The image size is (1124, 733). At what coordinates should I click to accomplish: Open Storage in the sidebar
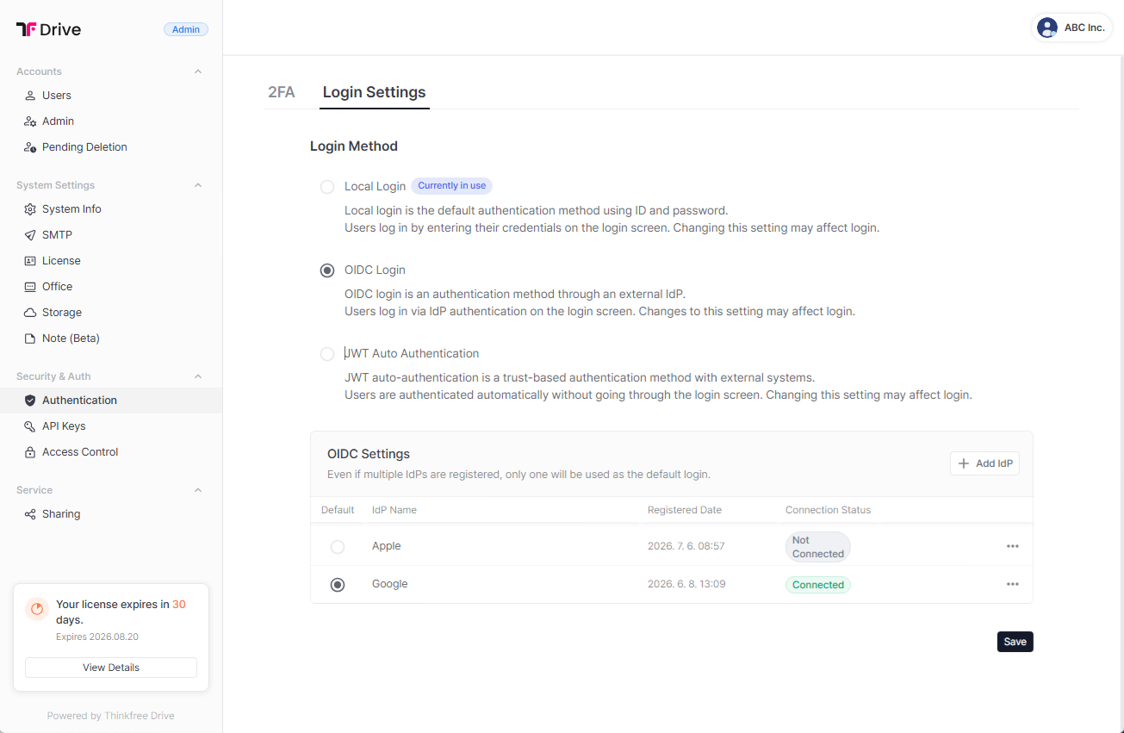coord(111,313)
